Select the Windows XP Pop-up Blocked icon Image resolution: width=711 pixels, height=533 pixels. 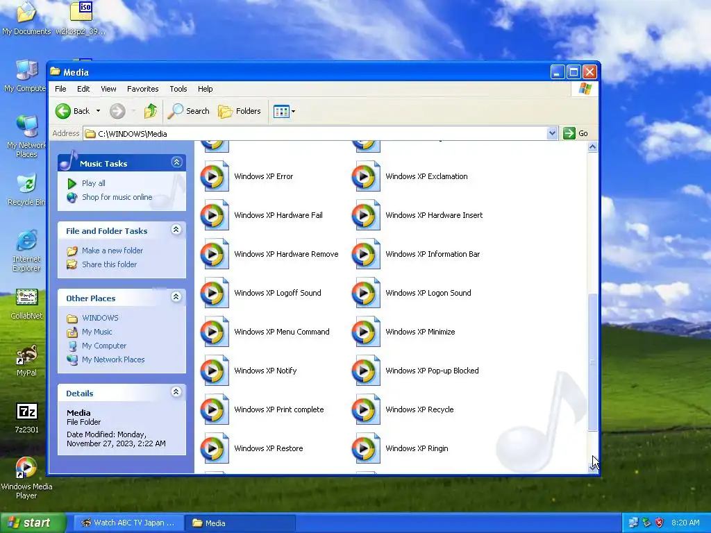point(366,371)
